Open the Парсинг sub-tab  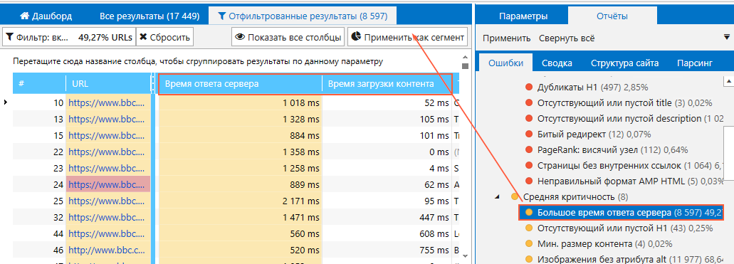coord(695,63)
